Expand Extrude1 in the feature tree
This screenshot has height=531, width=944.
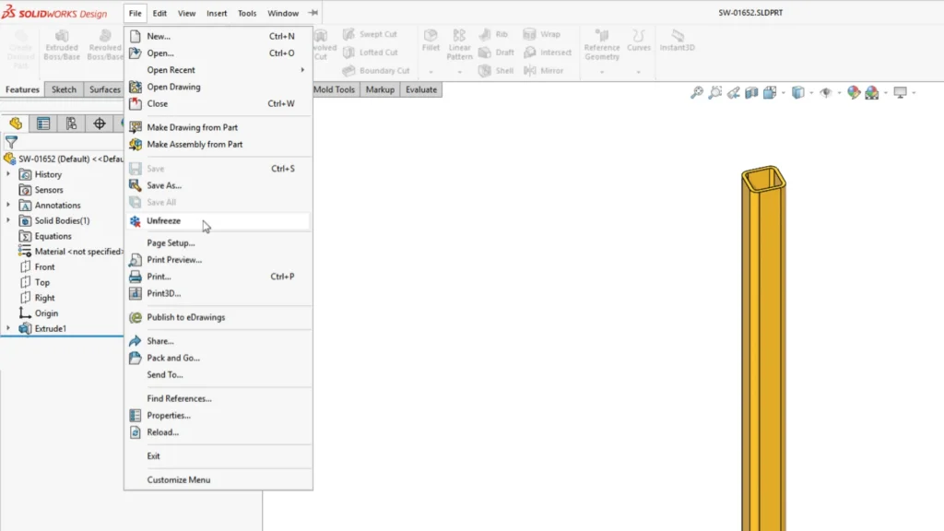click(7, 328)
